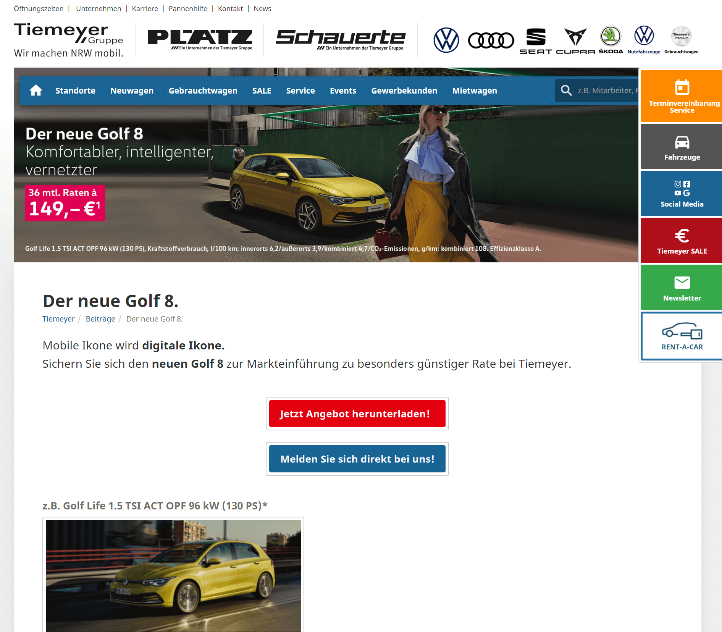Open Standorte menu
This screenshot has height=632, width=722.
(75, 91)
